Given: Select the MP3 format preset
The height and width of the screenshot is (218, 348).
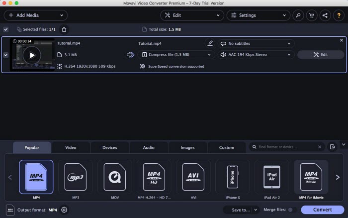Looking at the screenshot, I should 76,177.
